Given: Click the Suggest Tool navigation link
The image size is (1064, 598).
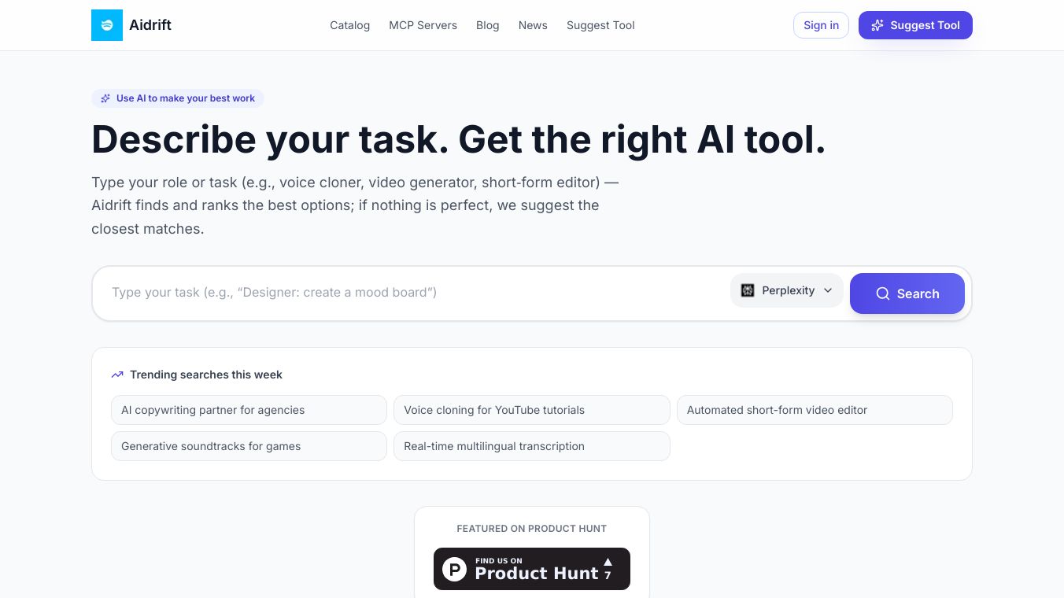Looking at the screenshot, I should (600, 25).
